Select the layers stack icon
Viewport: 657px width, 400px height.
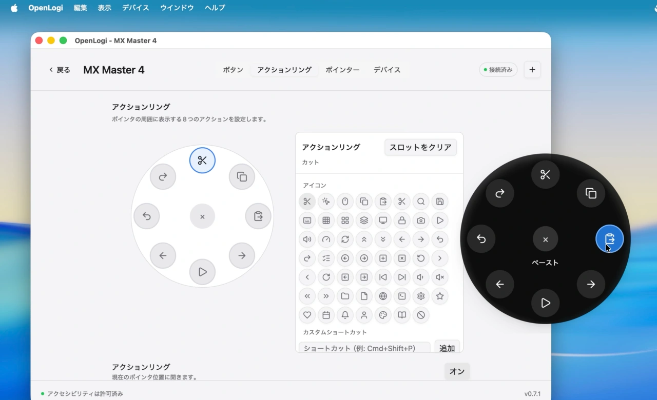(x=364, y=221)
